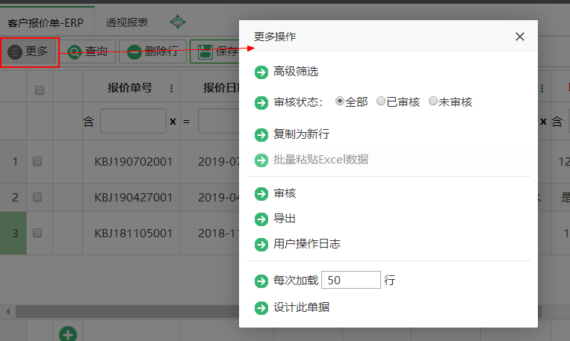Check the box for row KBJ181105001
570x341 pixels.
point(37,233)
